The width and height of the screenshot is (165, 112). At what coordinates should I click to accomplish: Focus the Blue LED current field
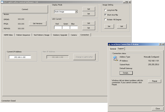pos(74,27)
